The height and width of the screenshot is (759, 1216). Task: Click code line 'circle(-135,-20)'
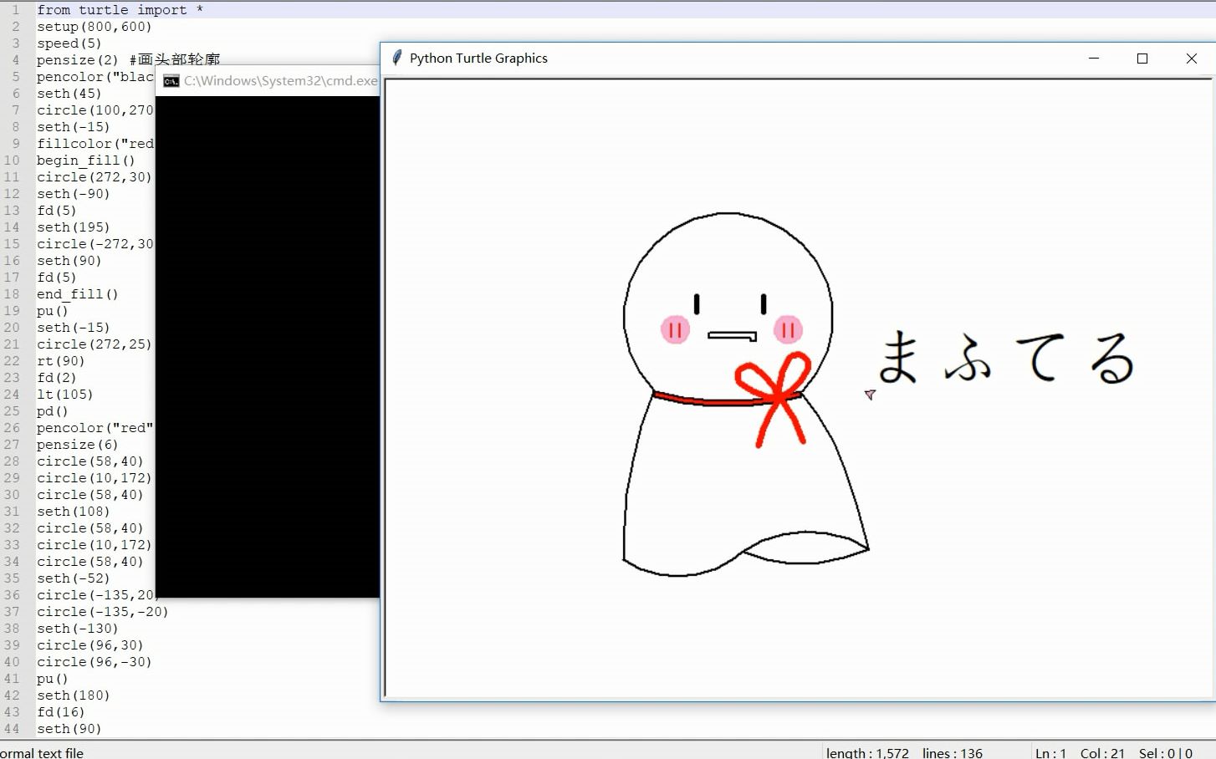pyautogui.click(x=102, y=612)
